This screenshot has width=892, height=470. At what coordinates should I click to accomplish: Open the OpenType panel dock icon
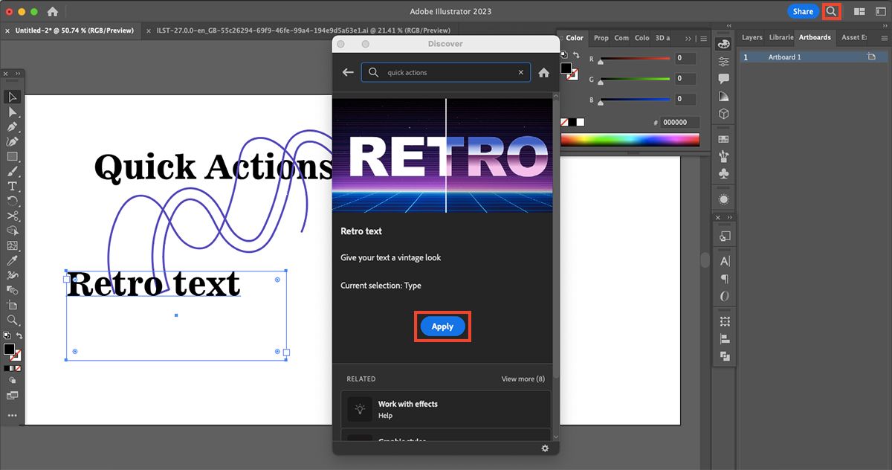725,296
